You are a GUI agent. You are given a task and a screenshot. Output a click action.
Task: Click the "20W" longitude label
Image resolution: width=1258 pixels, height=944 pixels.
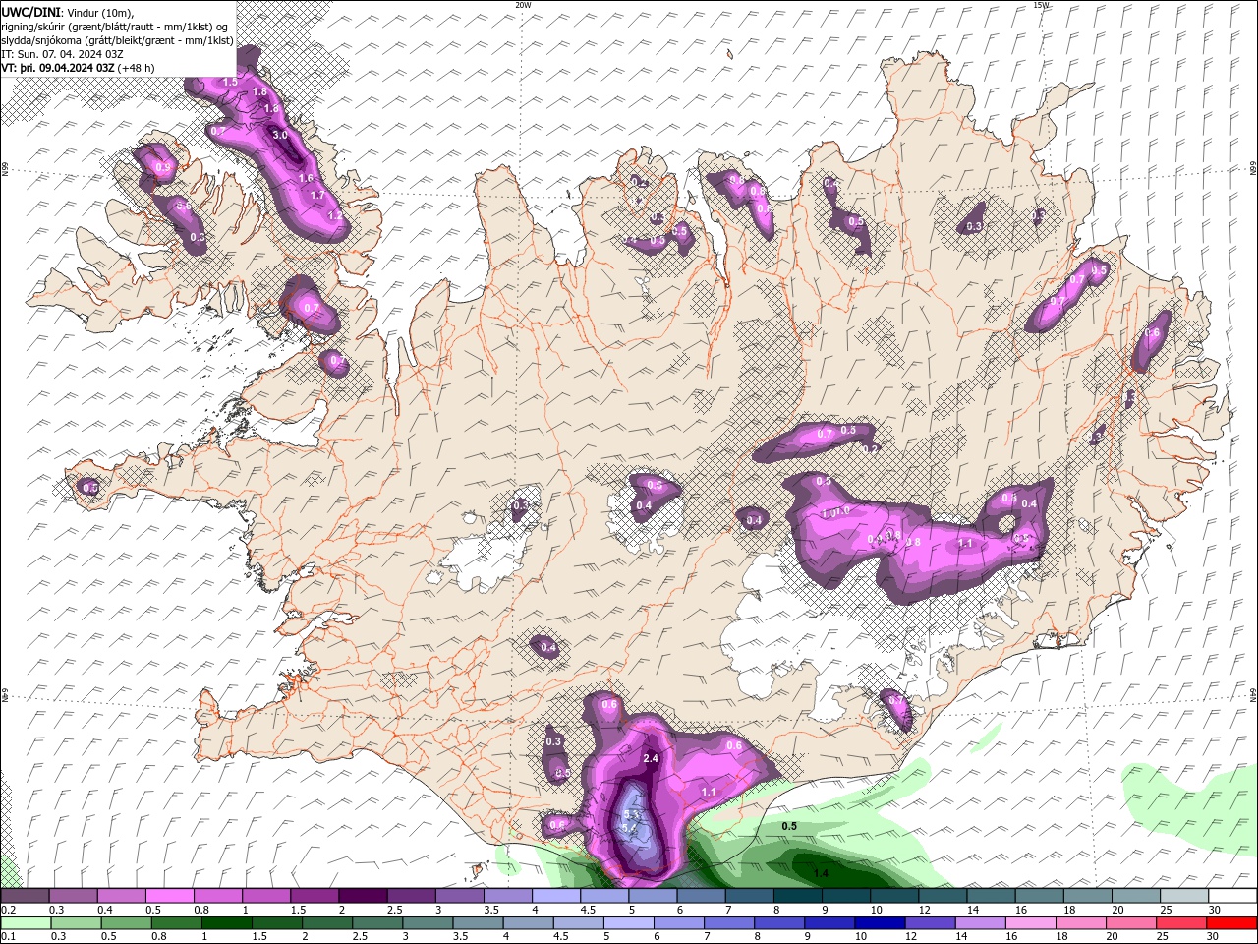click(523, 5)
